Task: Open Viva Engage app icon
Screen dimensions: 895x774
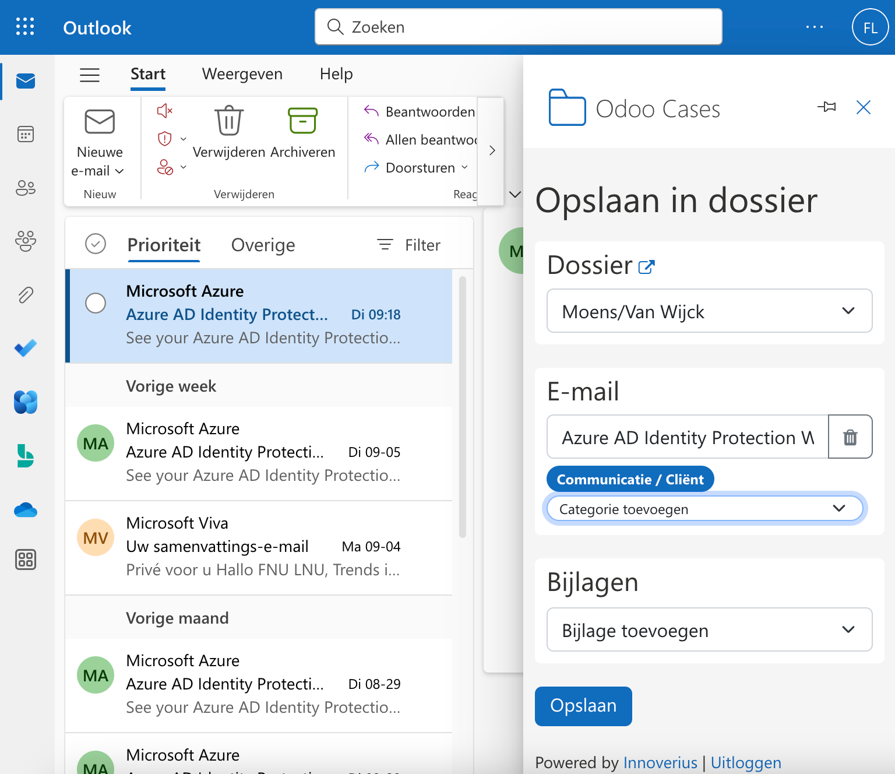Action: [26, 402]
